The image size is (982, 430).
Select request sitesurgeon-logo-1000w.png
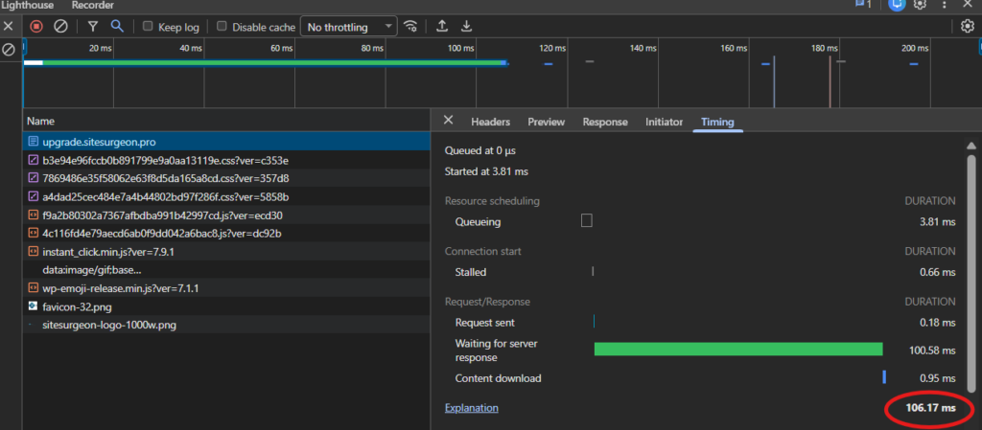click(x=226, y=325)
